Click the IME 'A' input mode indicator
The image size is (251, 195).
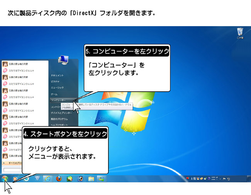click(192, 178)
